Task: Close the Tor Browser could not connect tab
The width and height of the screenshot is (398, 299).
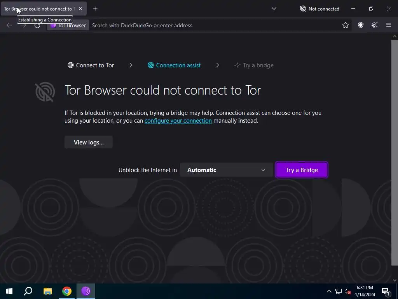Action: pyautogui.click(x=80, y=9)
